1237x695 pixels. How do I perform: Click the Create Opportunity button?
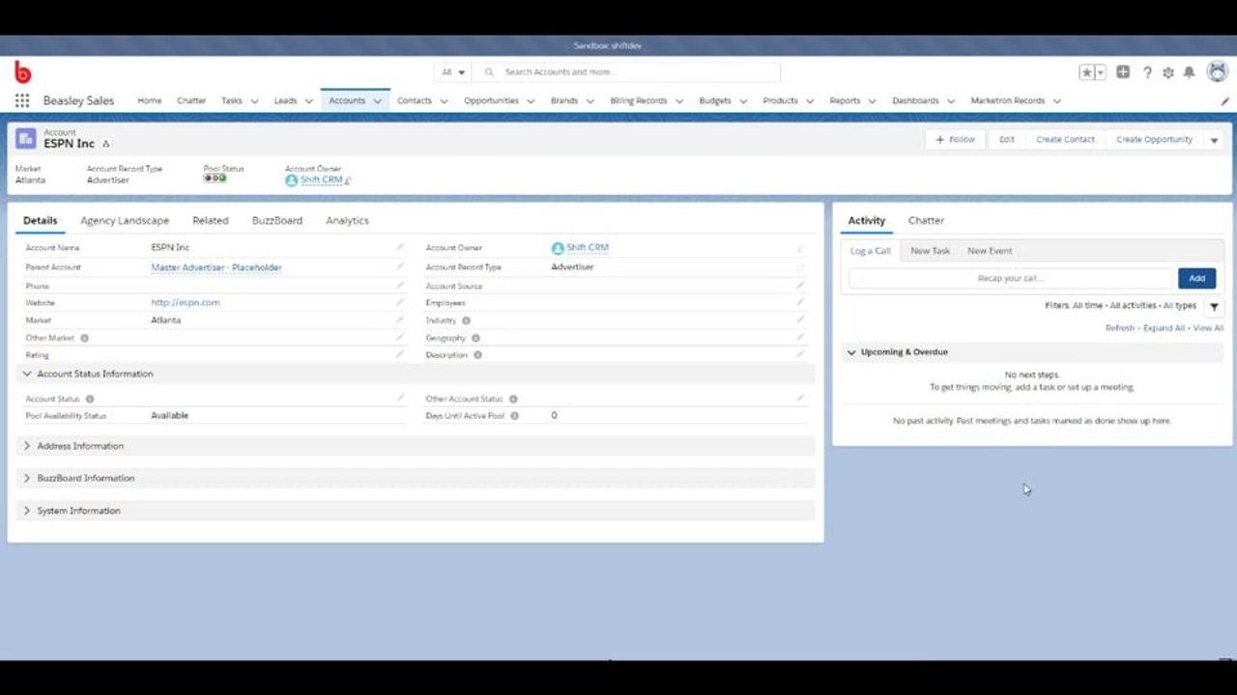click(x=1154, y=140)
